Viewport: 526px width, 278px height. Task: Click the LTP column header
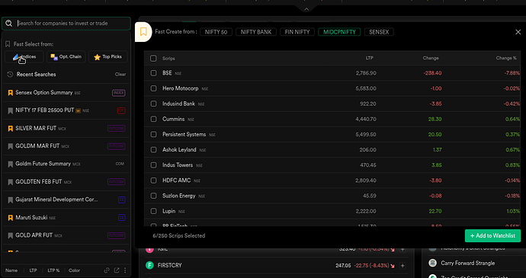click(369, 58)
